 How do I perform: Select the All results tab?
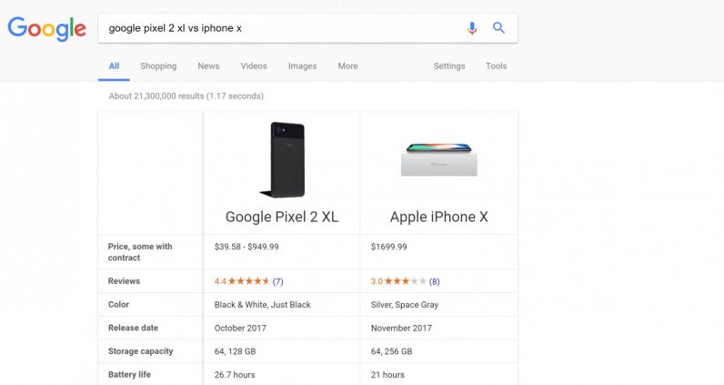click(114, 66)
